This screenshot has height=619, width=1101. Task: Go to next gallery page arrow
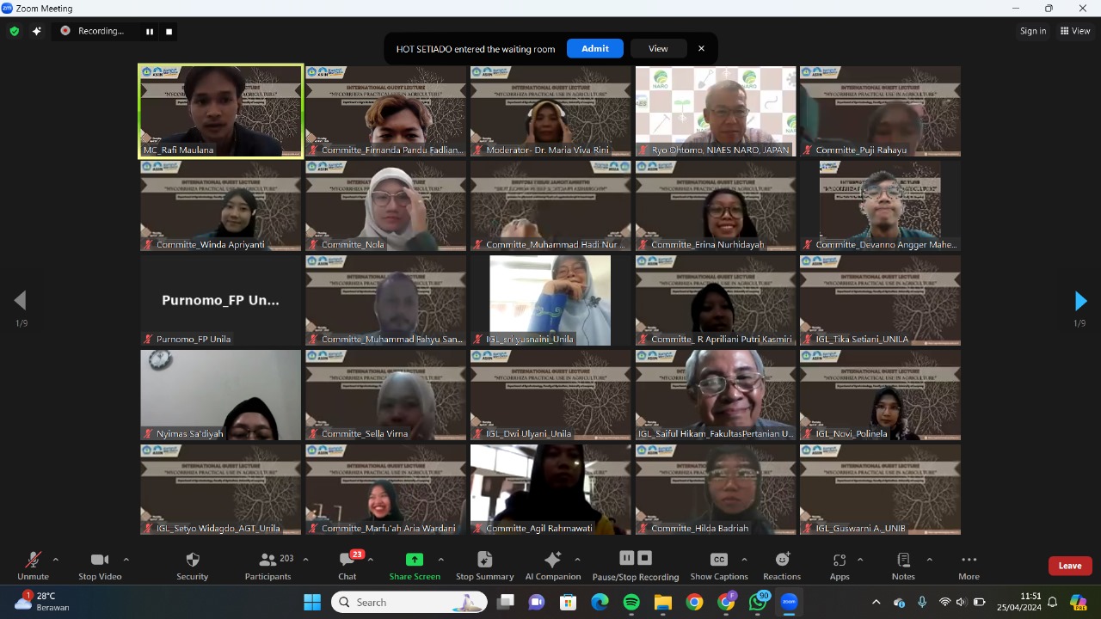pos(1080,301)
